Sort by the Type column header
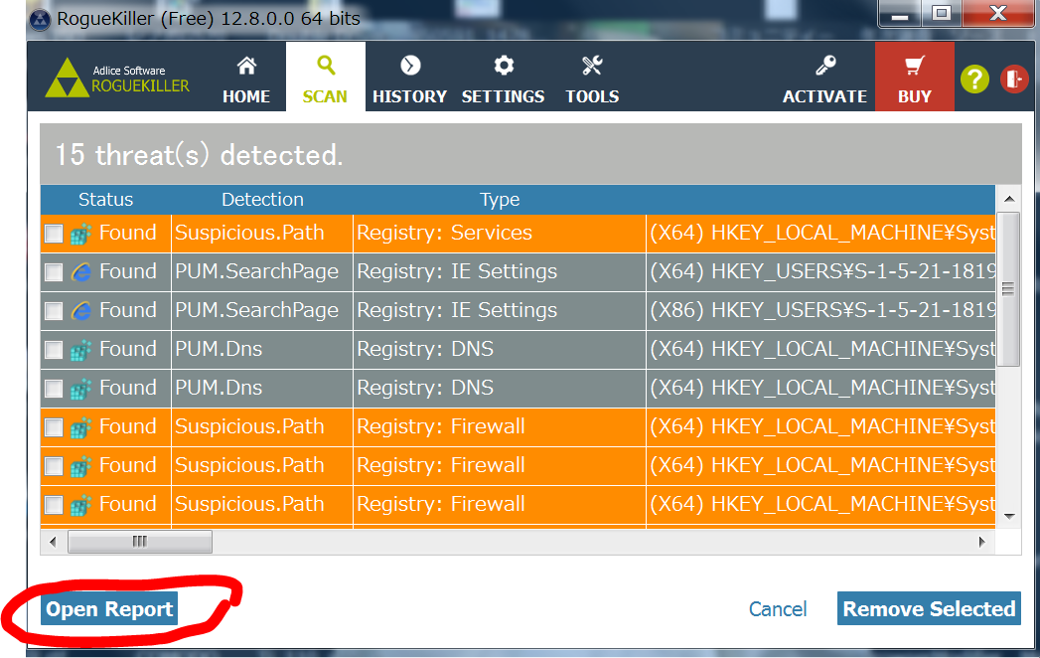Viewport: 1040px width, 658px height. coord(500,199)
